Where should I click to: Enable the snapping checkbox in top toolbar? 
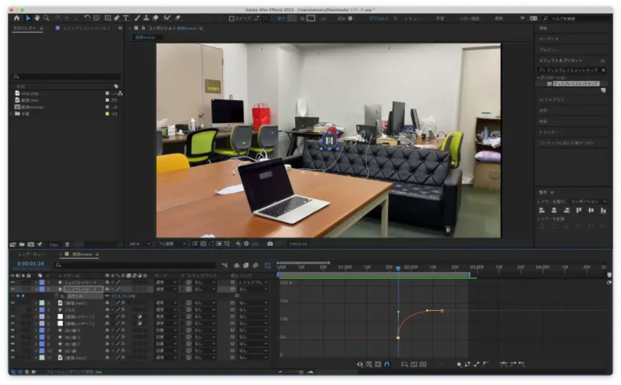click(x=231, y=18)
